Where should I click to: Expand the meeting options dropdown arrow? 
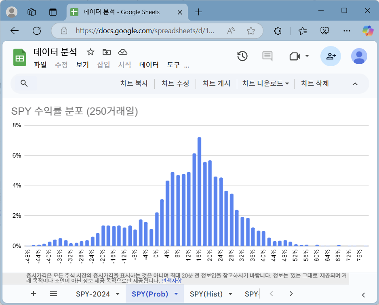point(307,56)
